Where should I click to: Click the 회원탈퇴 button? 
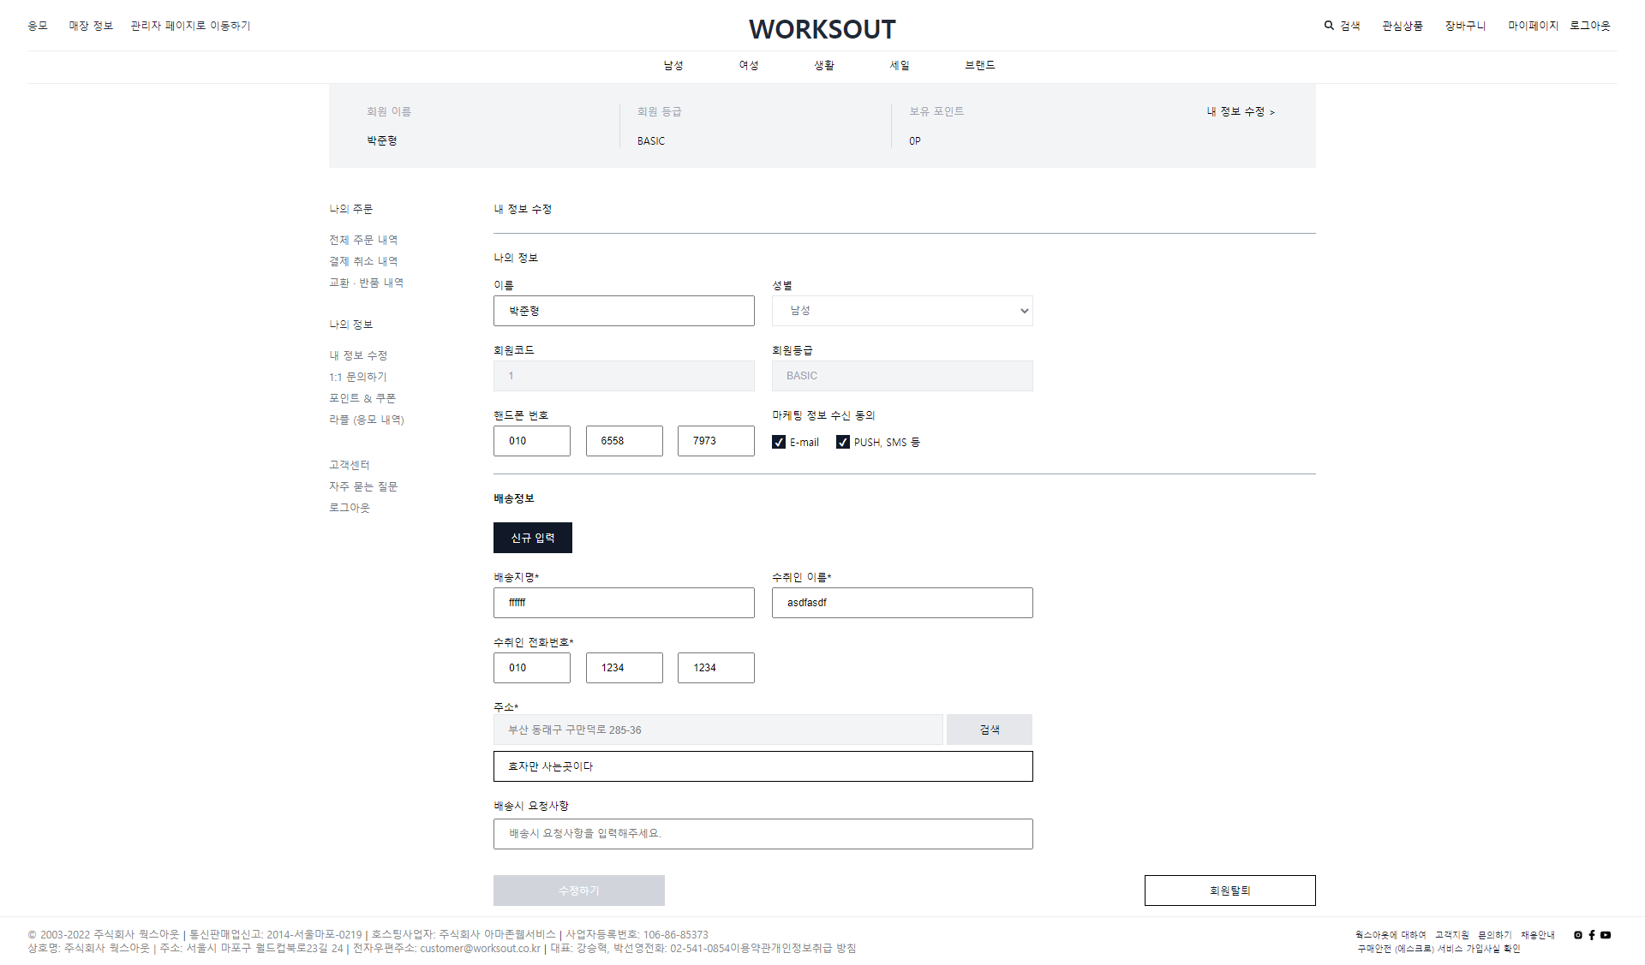1229,890
